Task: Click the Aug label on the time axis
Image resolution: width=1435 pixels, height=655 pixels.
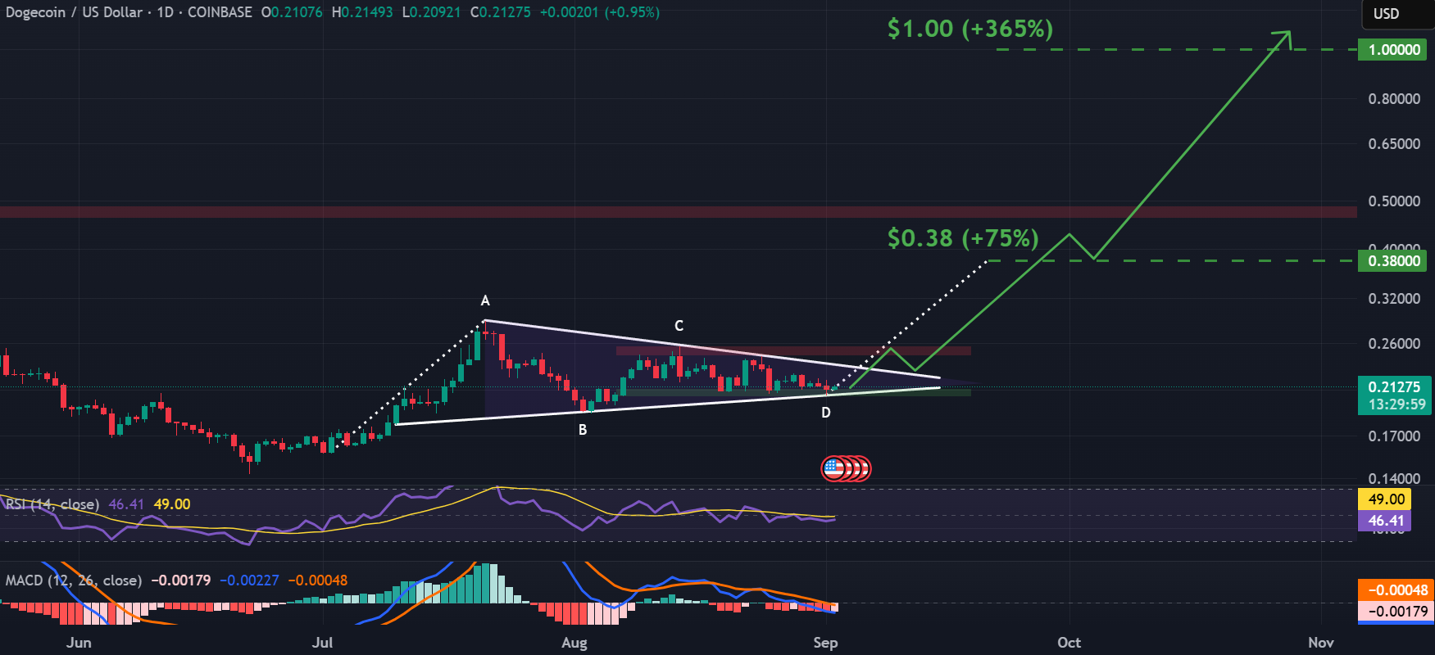Action: coord(574,643)
